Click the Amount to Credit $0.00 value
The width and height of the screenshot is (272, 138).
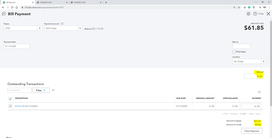258,125
